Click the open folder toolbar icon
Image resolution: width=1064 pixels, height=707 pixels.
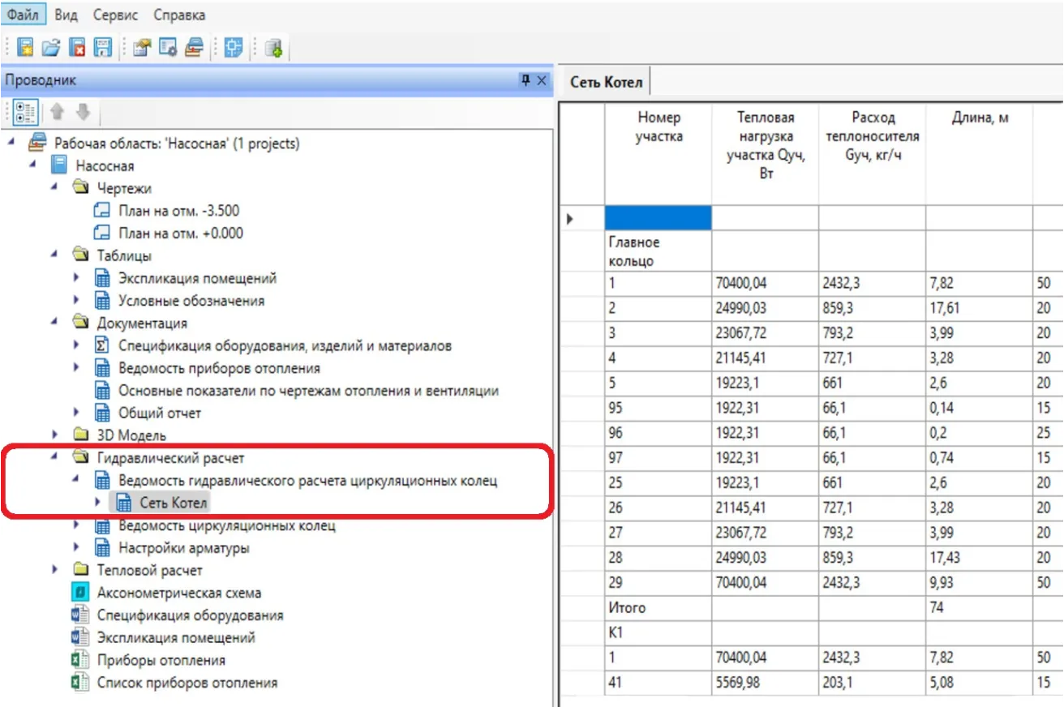click(51, 48)
